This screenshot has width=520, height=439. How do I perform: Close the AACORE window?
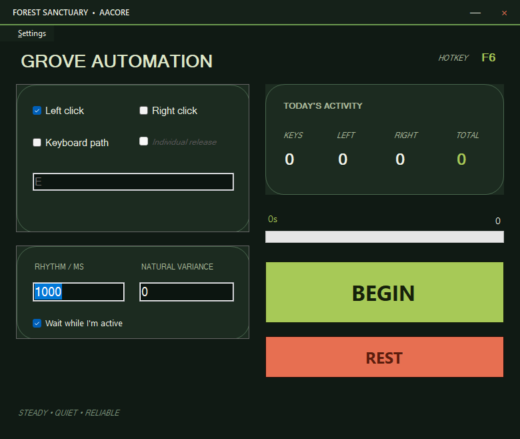[x=504, y=13]
